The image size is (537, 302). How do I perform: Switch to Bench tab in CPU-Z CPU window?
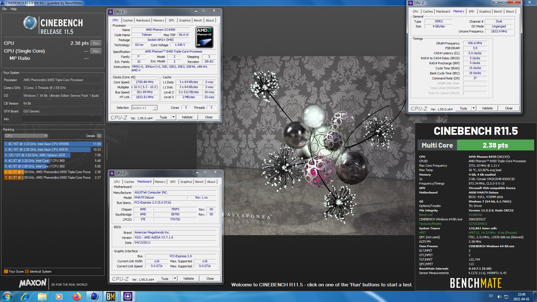198,20
